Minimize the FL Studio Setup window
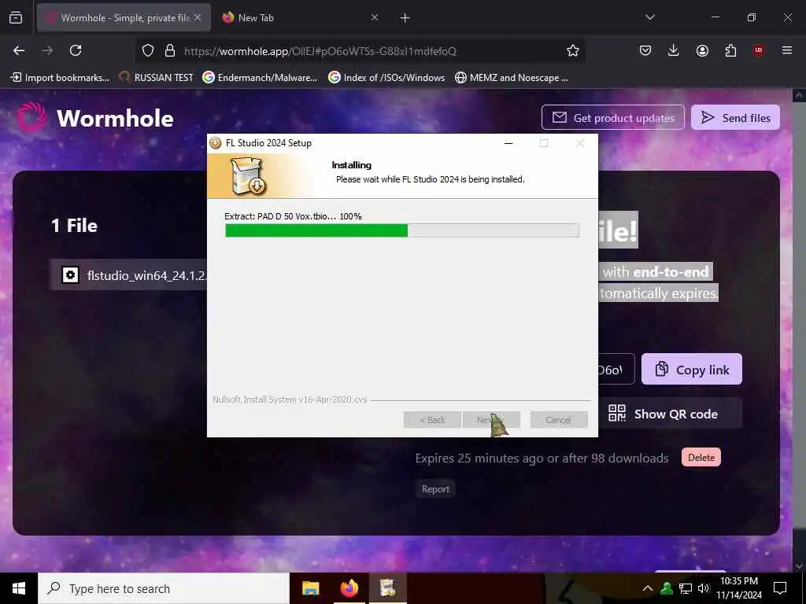Image resolution: width=806 pixels, height=604 pixels. [508, 143]
